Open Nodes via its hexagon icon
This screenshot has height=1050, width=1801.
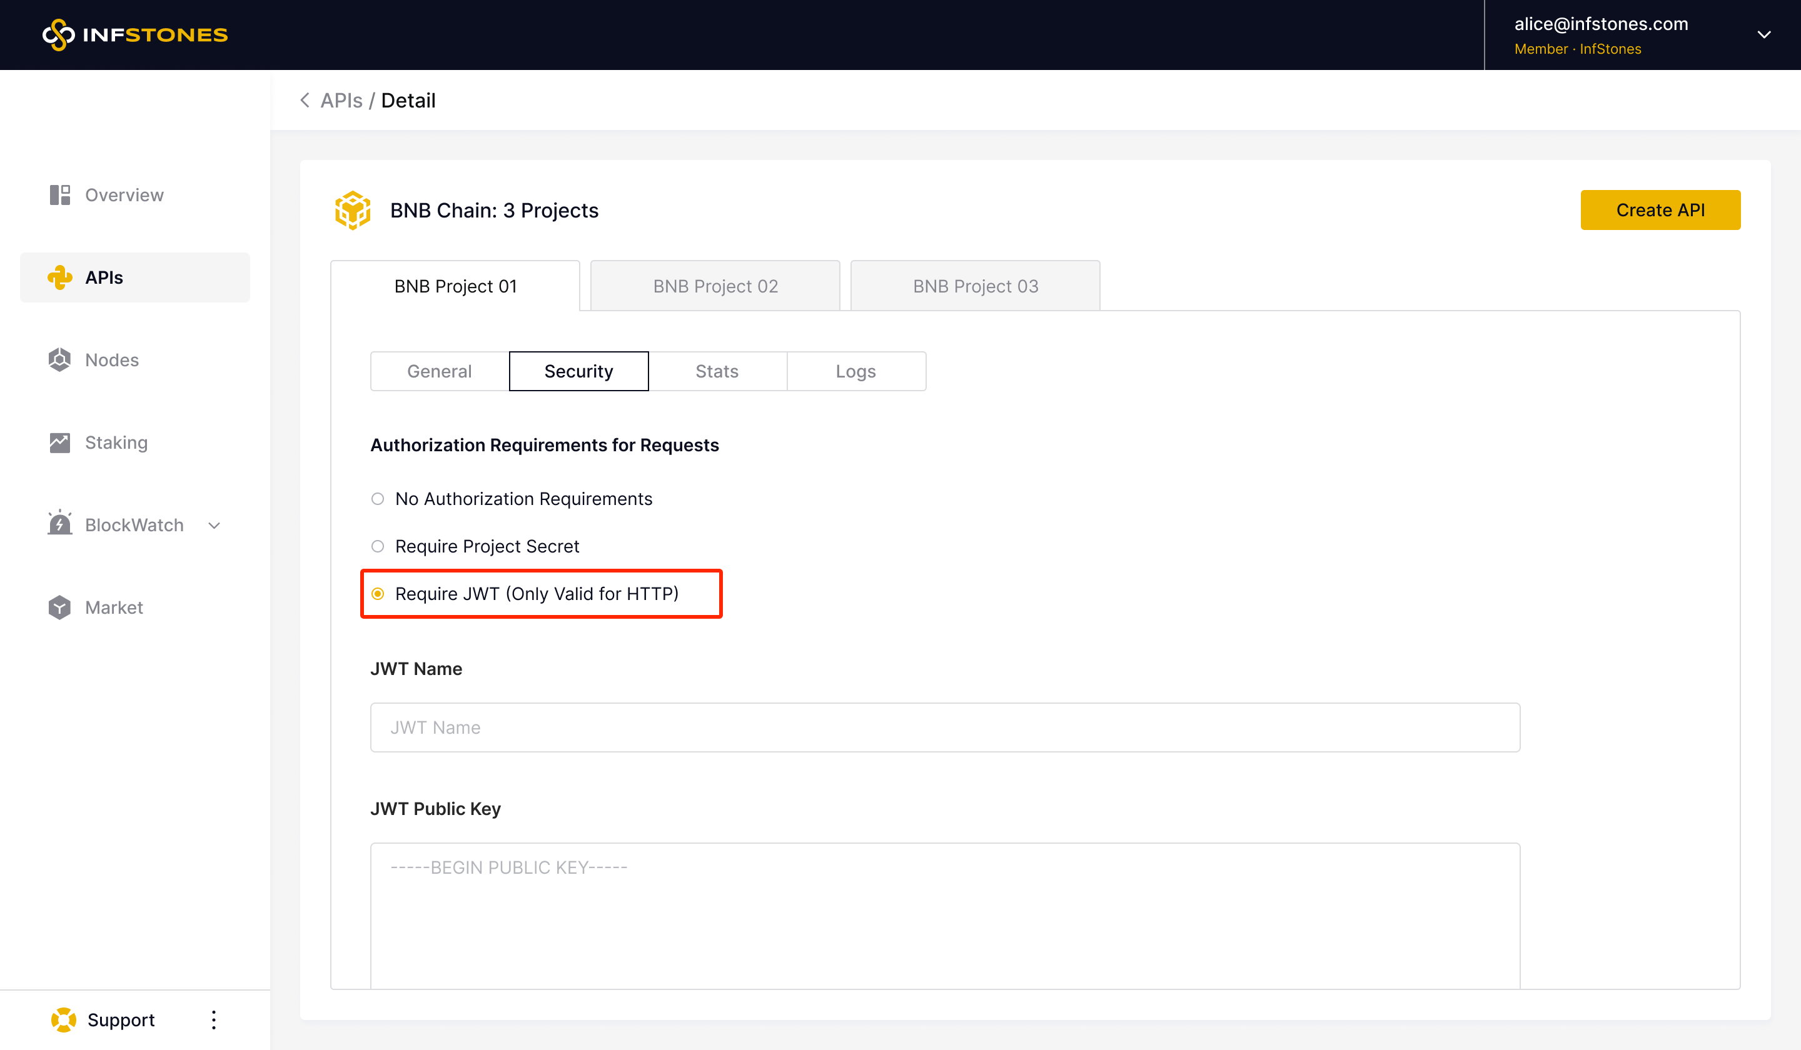click(60, 360)
